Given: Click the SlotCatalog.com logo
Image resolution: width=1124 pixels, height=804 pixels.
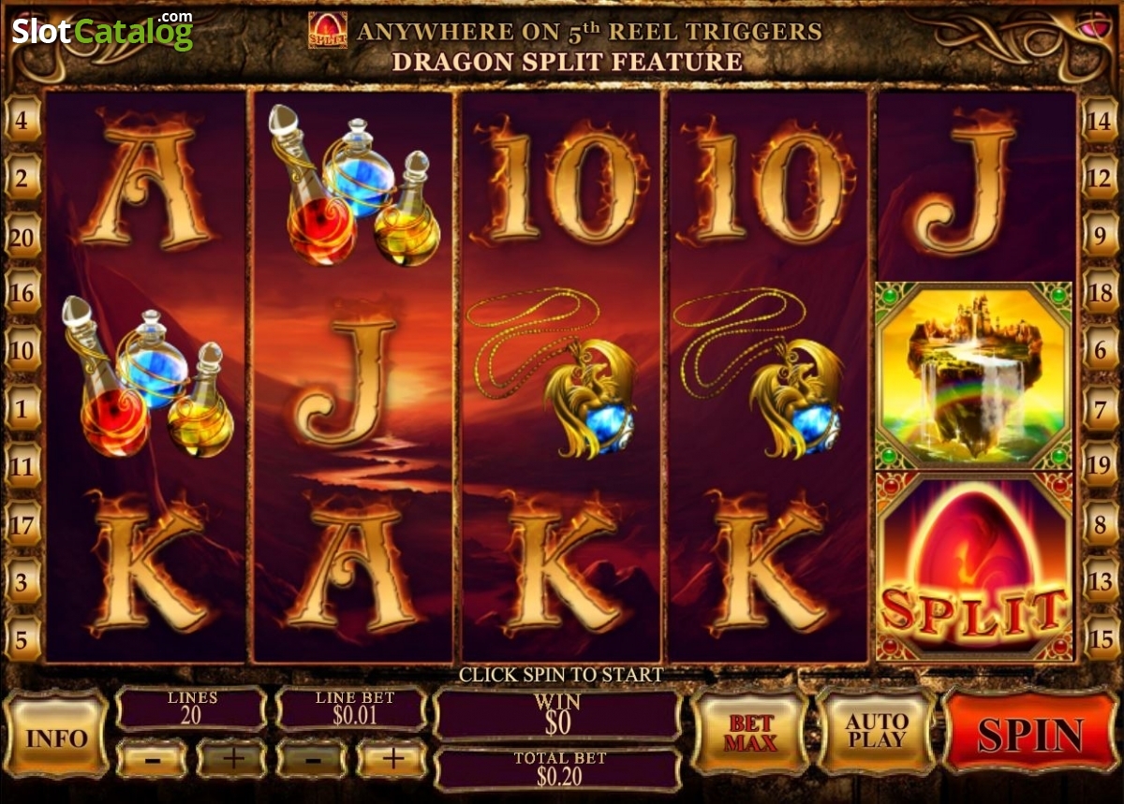Looking at the screenshot, I should coord(102,30).
